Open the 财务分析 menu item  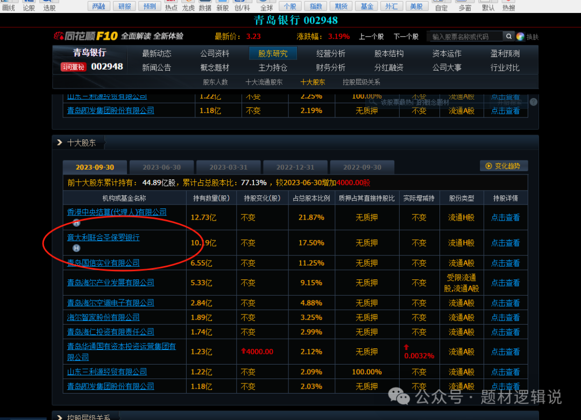click(x=330, y=67)
